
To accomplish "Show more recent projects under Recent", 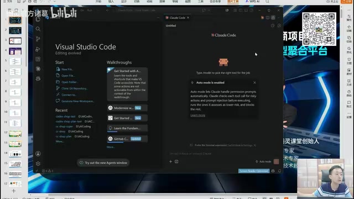I will tap(60, 142).
